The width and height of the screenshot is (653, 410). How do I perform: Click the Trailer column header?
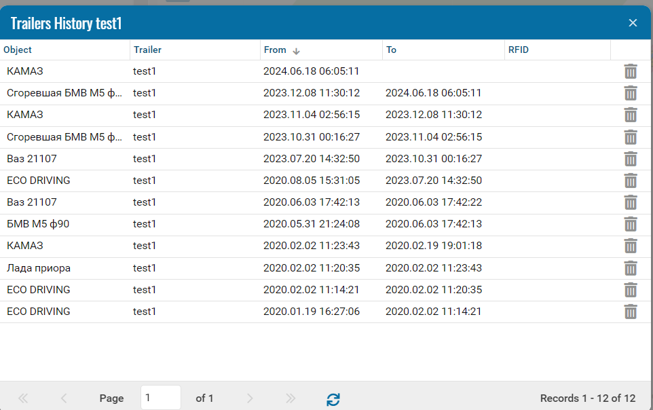point(147,50)
